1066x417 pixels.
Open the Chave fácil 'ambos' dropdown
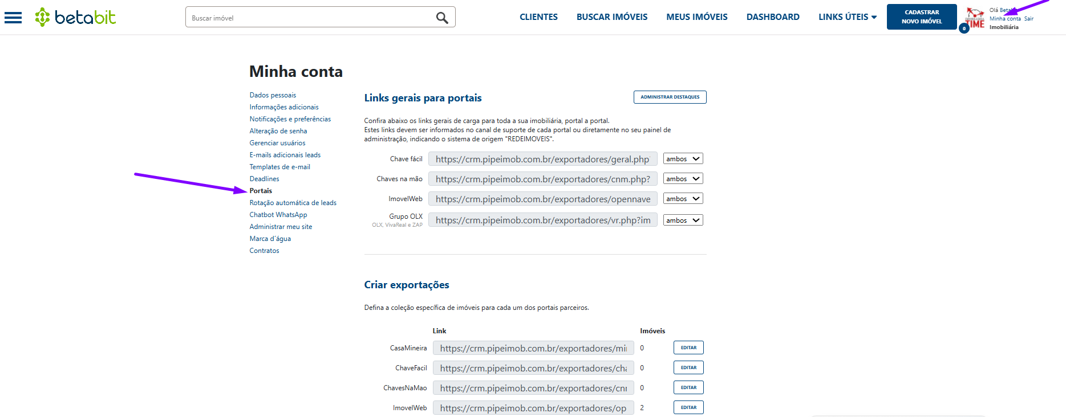(x=683, y=159)
